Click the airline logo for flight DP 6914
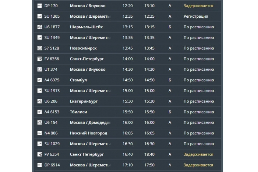Image resolution: width=258 pixels, height=172 pixels. [40, 165]
